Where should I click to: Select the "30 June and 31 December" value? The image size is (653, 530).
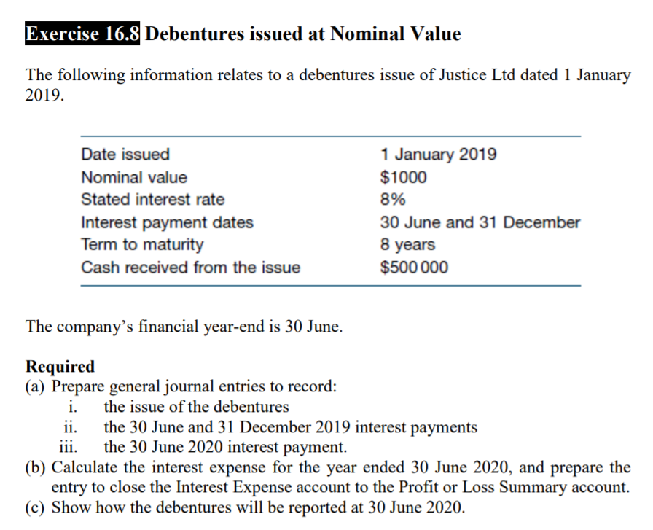pyautogui.click(x=480, y=222)
